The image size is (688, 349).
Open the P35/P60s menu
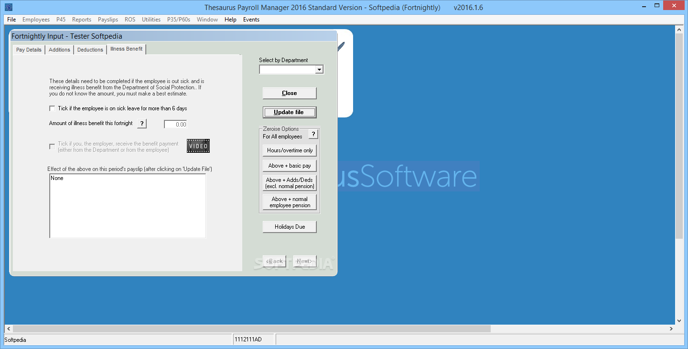coord(179,20)
